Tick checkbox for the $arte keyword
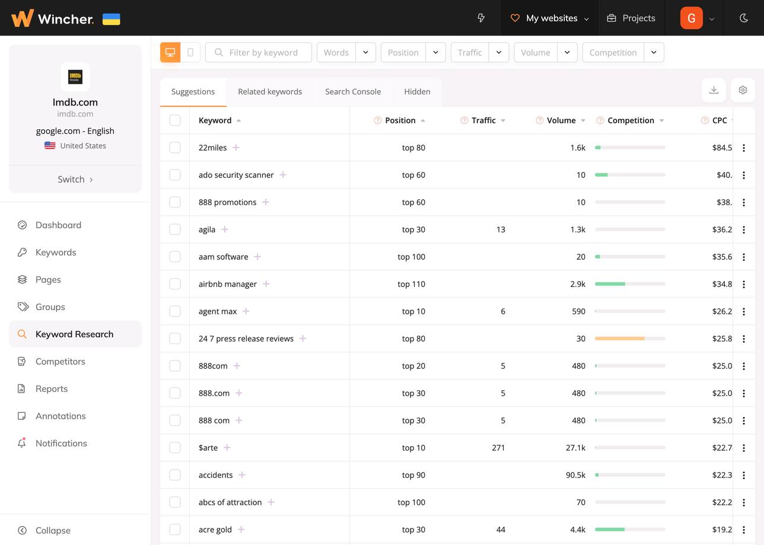Screen dimensions: 764x545 [x=175, y=448]
